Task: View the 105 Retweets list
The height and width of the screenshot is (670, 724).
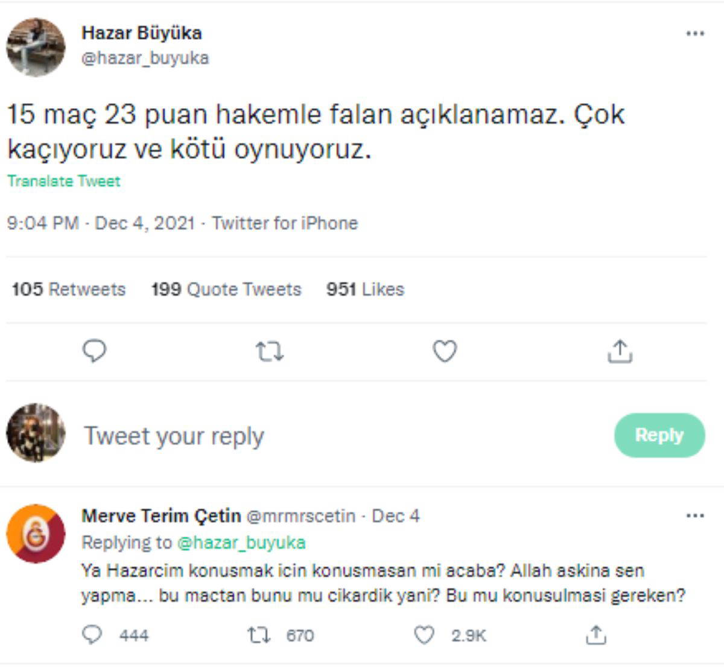Action: click(69, 290)
